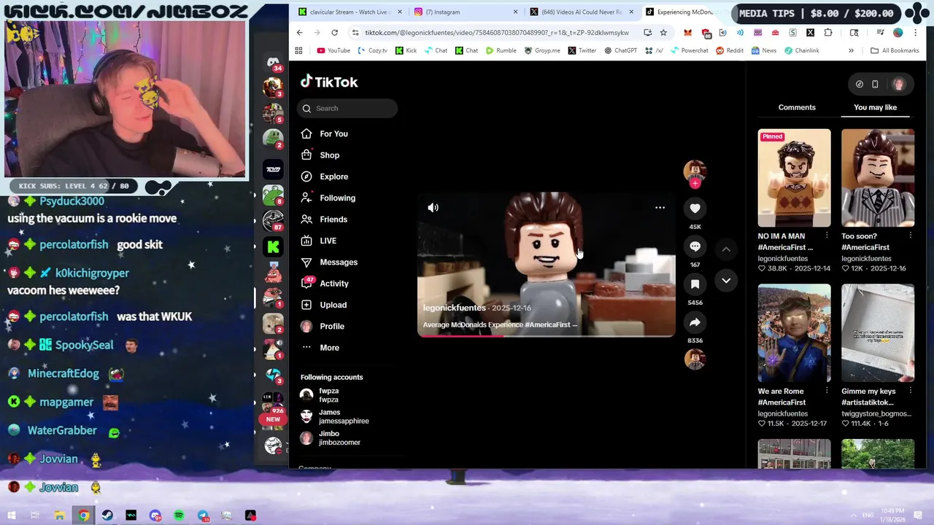
Task: Open options for the Too soon? video
Action: [911, 236]
